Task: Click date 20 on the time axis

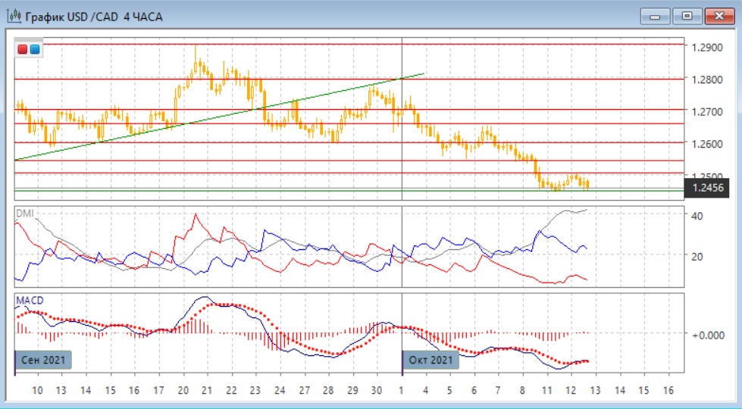Action: coord(183,390)
